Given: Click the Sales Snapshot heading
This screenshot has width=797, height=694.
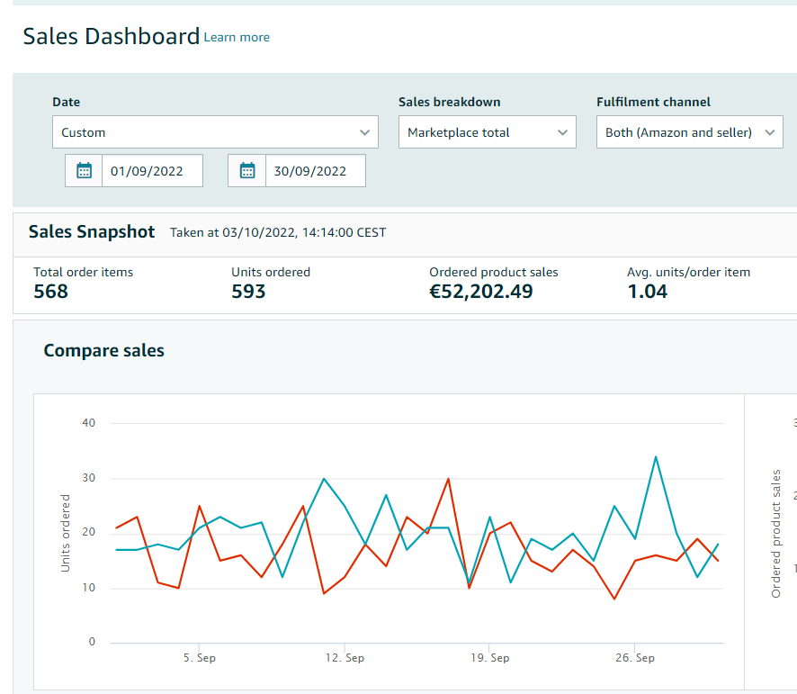Looking at the screenshot, I should (x=92, y=232).
